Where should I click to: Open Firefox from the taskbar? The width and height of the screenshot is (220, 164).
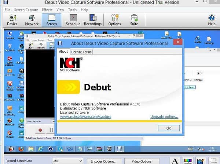pos(21,149)
